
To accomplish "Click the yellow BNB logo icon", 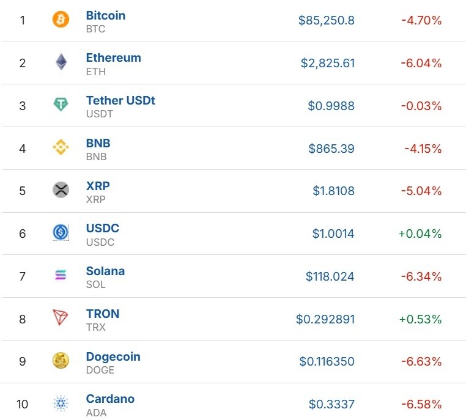I will (61, 147).
